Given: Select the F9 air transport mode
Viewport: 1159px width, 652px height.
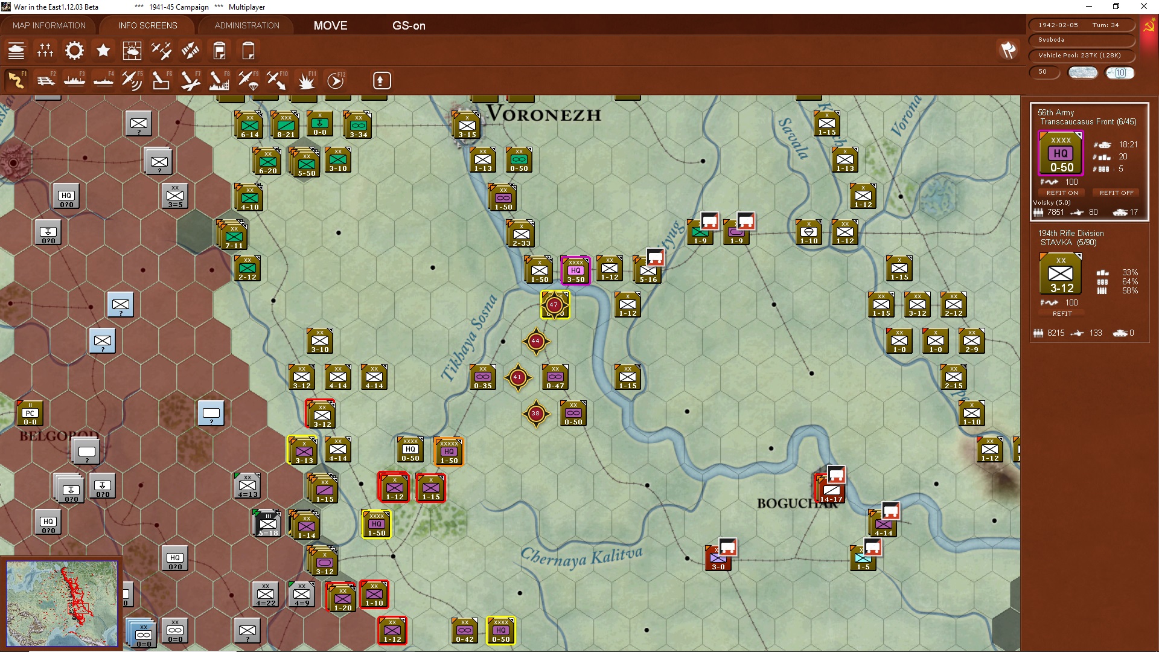Looking at the screenshot, I should [x=248, y=80].
